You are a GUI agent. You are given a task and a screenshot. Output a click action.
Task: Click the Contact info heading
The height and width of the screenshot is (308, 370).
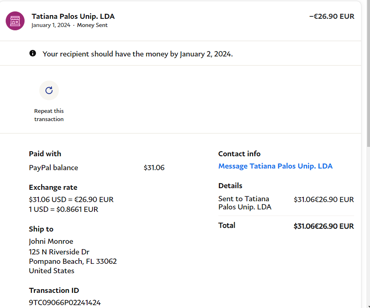[239, 154]
